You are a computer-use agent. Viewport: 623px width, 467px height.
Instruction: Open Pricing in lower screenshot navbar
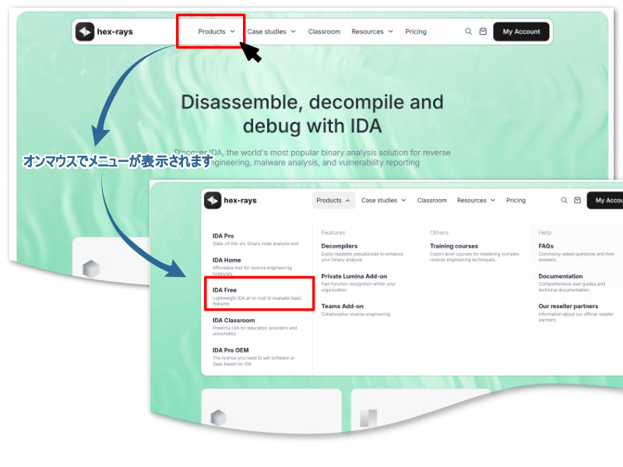click(516, 200)
